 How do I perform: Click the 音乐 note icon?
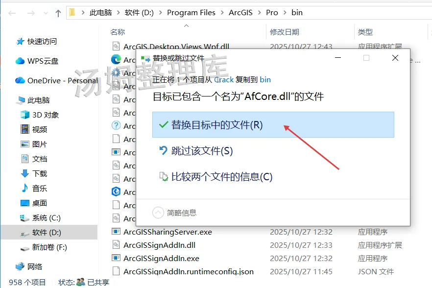pos(25,188)
